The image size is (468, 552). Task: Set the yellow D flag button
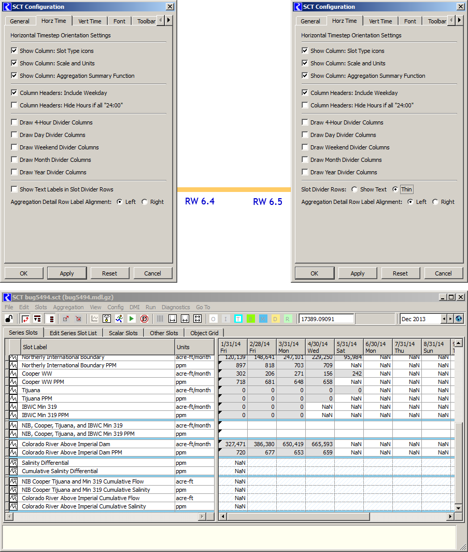(x=275, y=319)
